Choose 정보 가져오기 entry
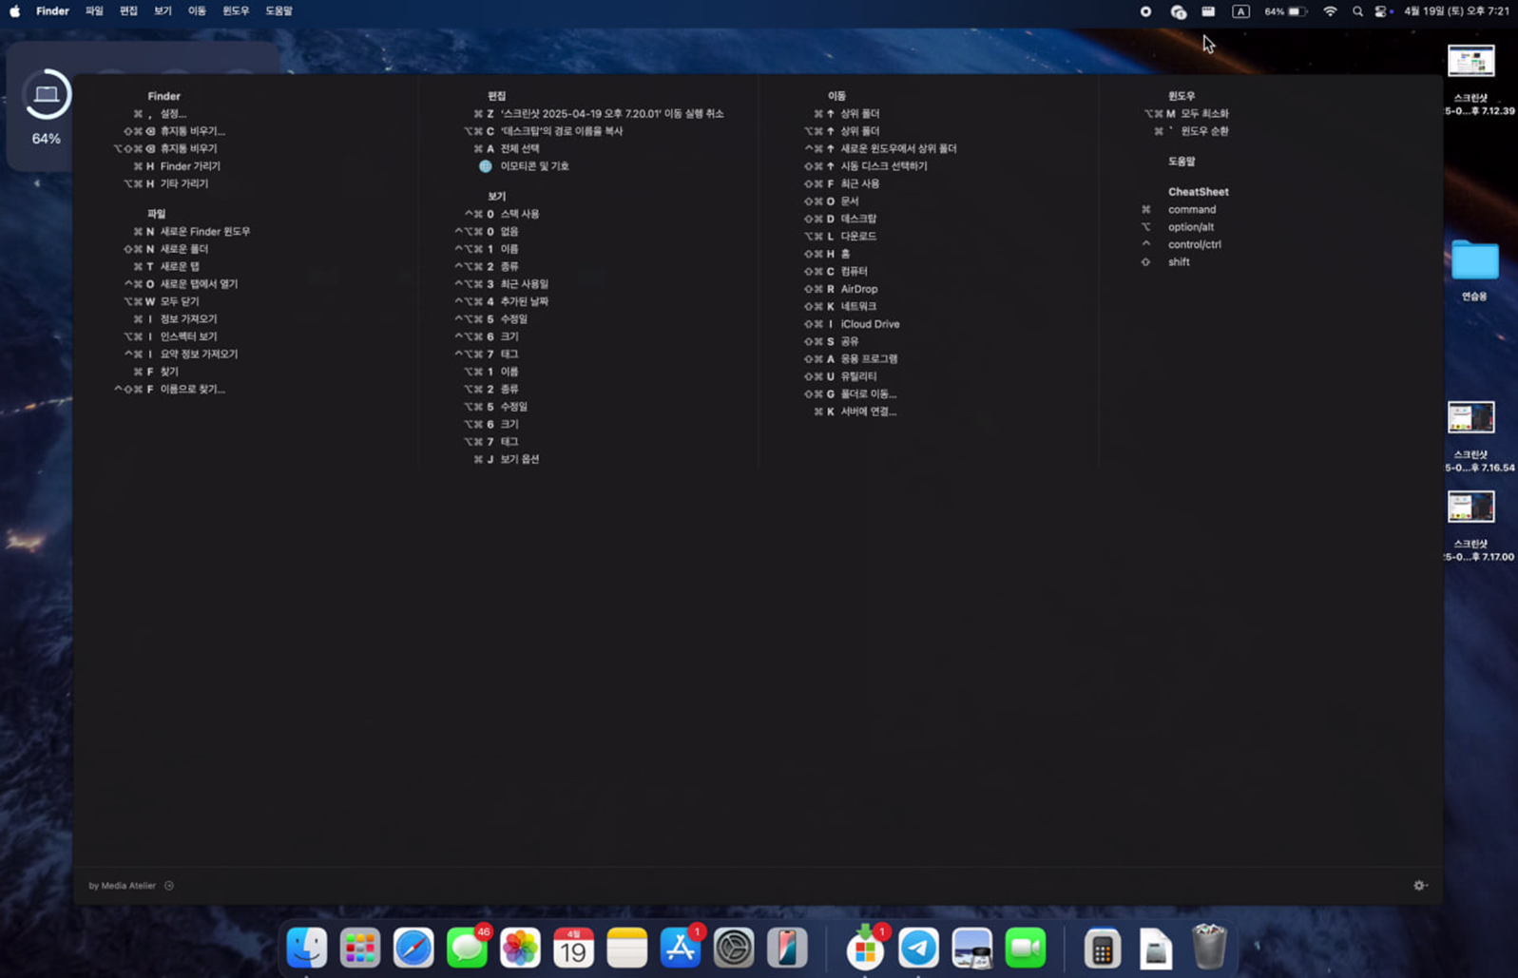This screenshot has width=1518, height=978. 188,319
